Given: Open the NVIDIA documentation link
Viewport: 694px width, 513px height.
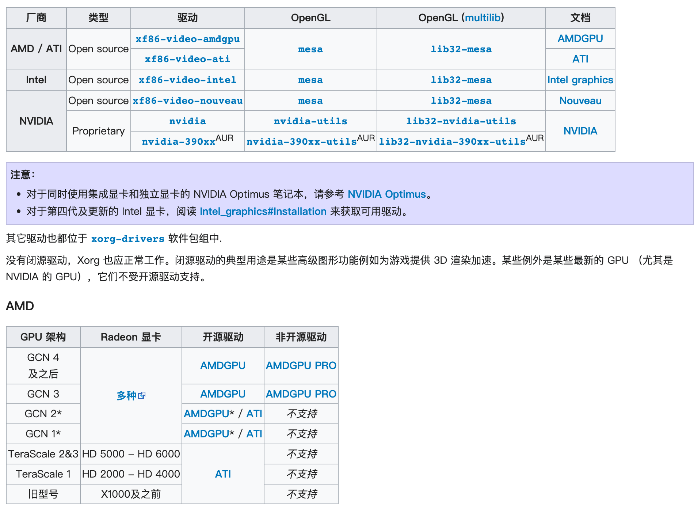Looking at the screenshot, I should pos(580,131).
